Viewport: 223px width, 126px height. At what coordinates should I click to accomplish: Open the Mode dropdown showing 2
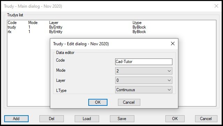pos(144,71)
